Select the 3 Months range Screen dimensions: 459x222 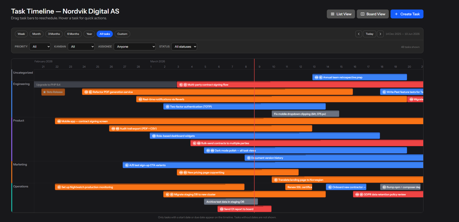coord(54,34)
